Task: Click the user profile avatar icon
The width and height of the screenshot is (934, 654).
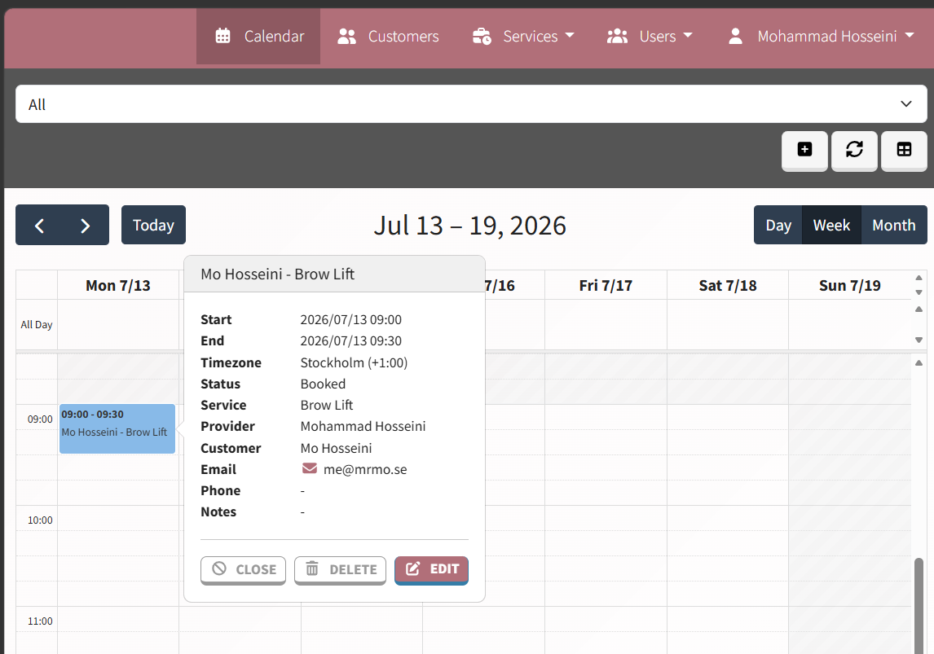Action: tap(736, 37)
